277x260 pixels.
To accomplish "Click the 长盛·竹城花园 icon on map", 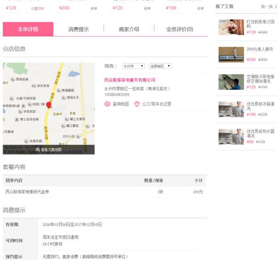I will tap(12, 99).
